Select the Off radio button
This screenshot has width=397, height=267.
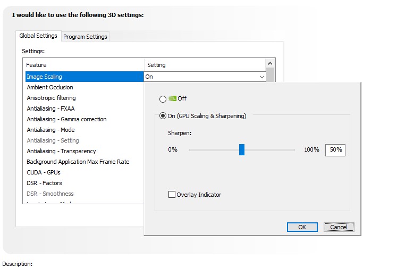coord(163,99)
